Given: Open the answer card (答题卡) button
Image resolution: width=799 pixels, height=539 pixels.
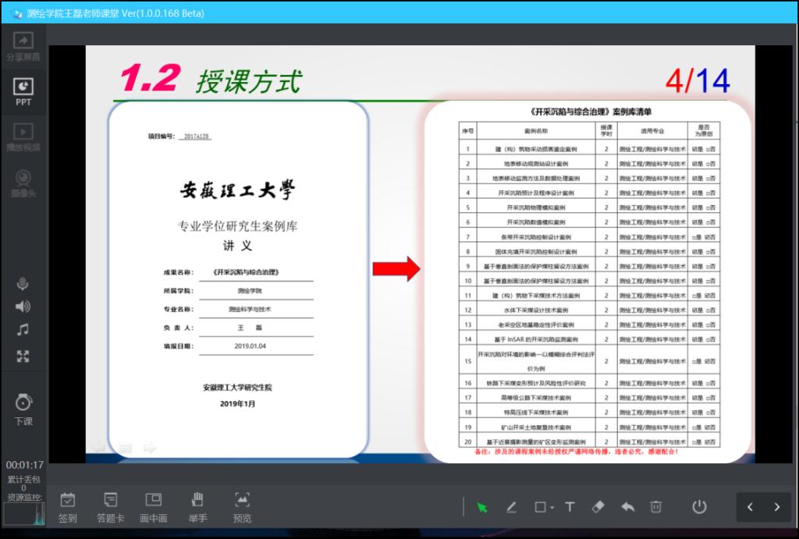Looking at the screenshot, I should tap(111, 507).
